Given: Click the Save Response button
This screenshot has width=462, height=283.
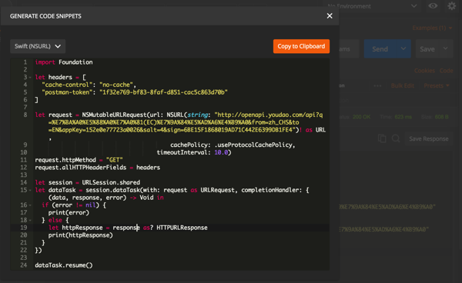Looking at the screenshot, I should pos(429,139).
